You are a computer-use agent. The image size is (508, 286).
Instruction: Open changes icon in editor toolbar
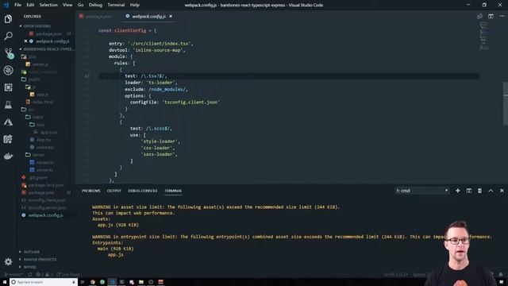(x=479, y=16)
